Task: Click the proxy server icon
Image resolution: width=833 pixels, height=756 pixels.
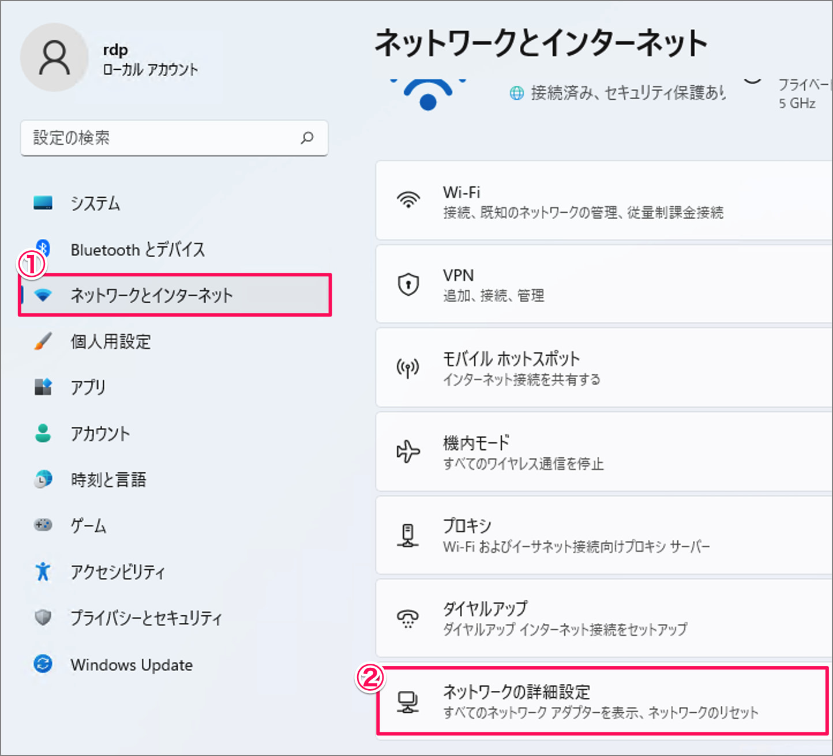Action: click(408, 535)
